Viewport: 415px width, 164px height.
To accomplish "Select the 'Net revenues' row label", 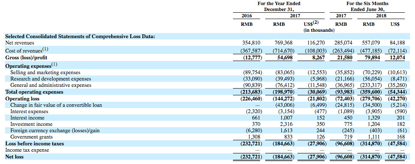I will click(x=20, y=42).
